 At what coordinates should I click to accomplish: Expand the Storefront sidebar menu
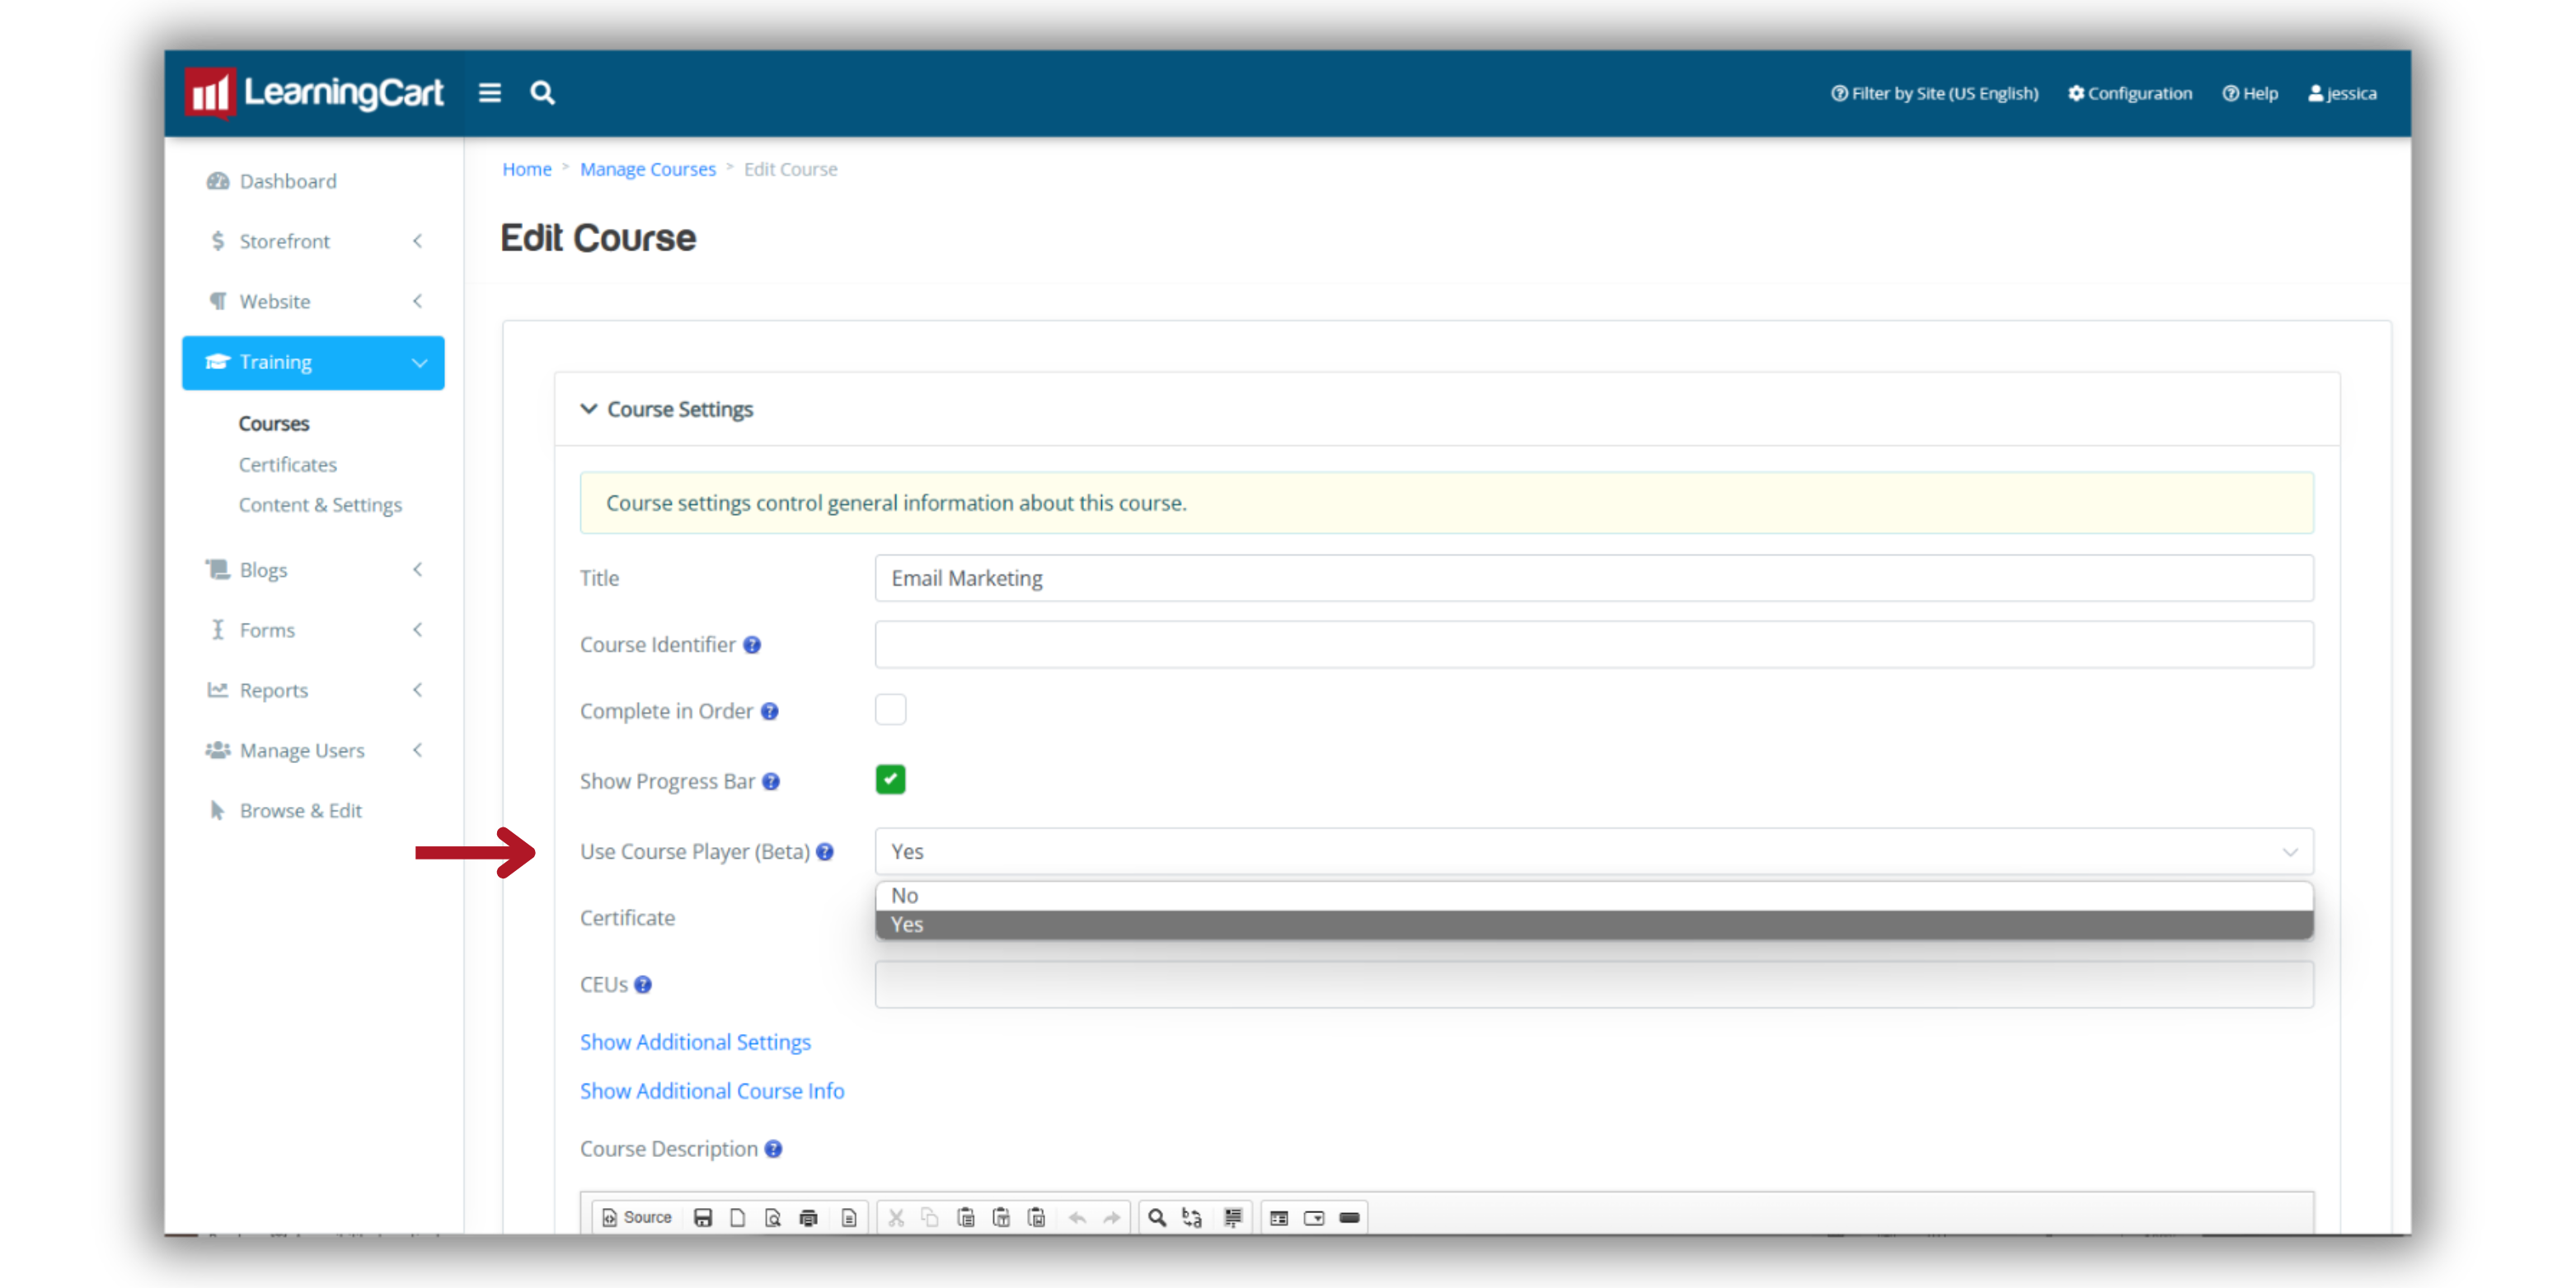click(314, 241)
